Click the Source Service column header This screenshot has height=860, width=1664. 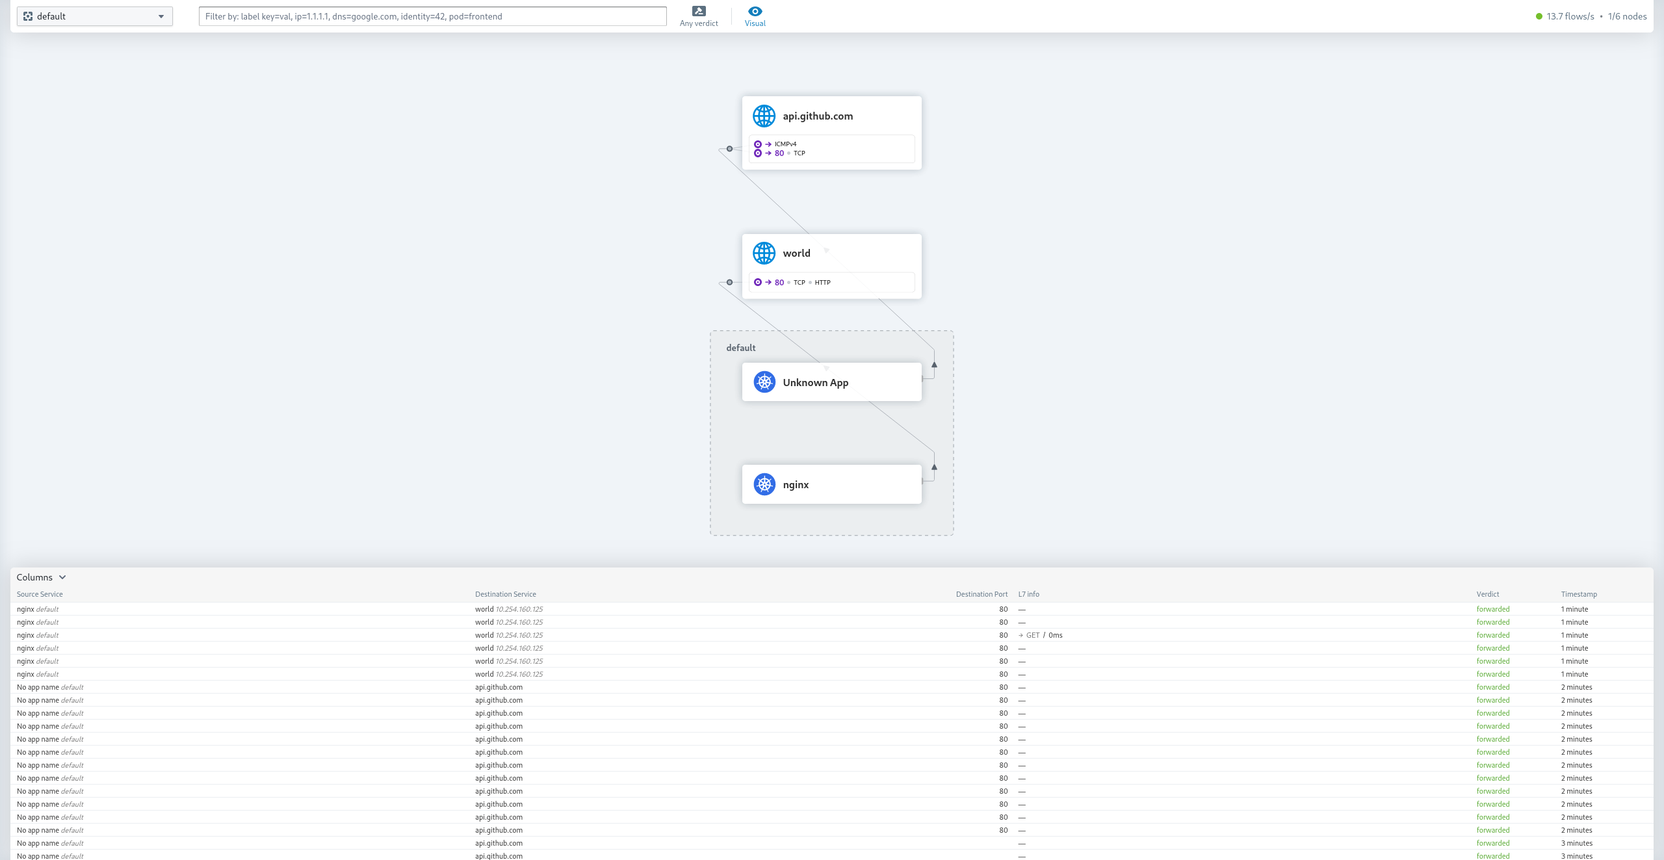[x=40, y=594]
